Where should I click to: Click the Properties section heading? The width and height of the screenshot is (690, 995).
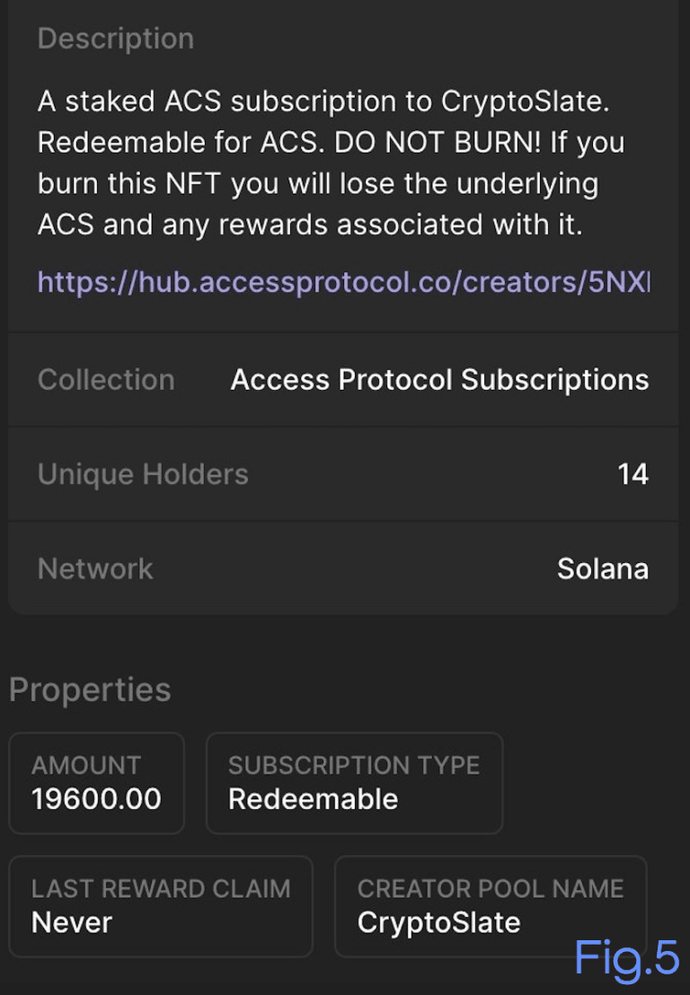[x=90, y=690]
